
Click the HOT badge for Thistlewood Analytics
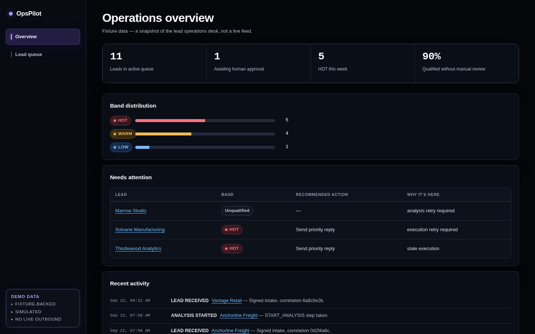(232, 249)
